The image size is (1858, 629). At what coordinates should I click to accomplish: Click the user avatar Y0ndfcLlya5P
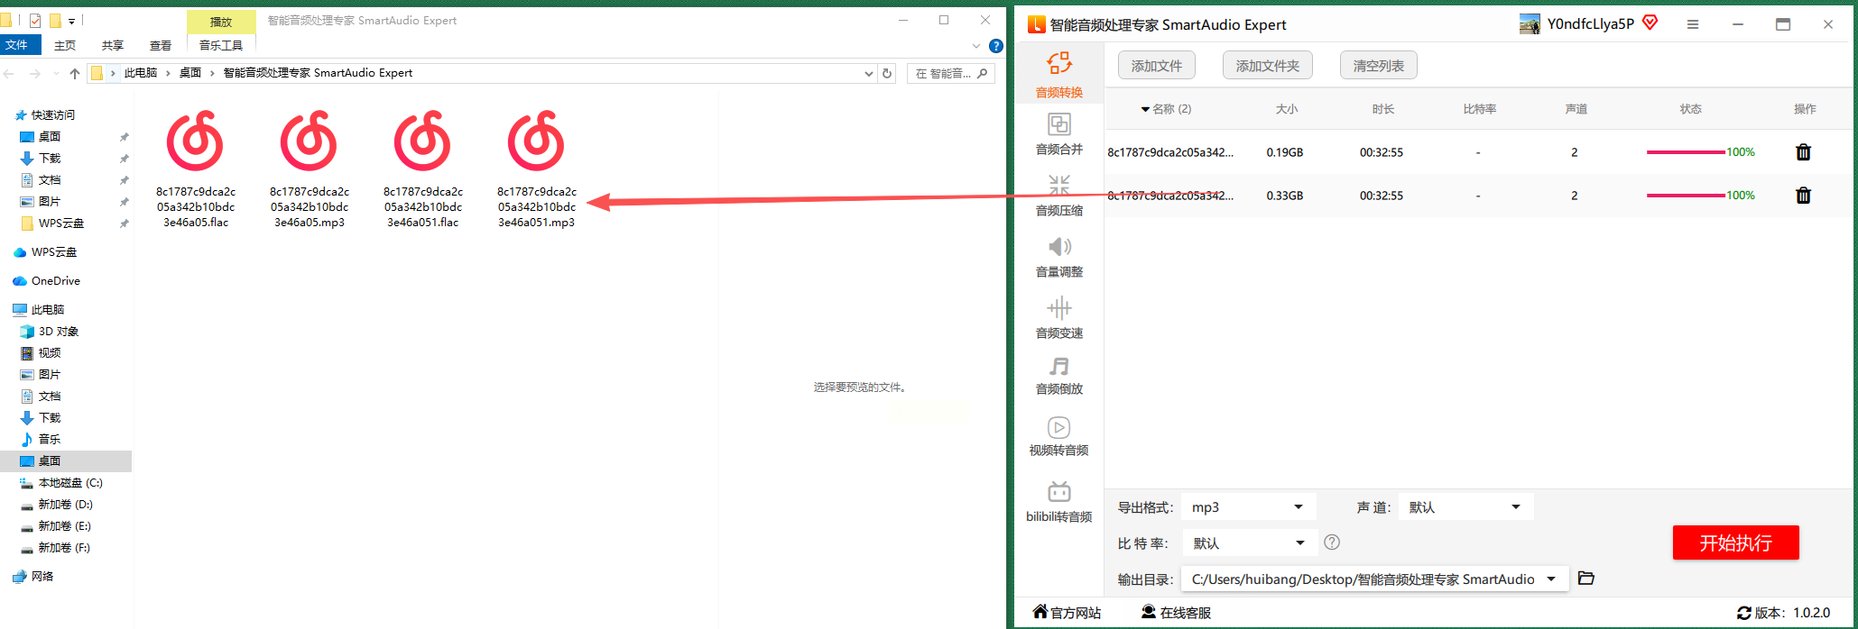pyautogui.click(x=1530, y=24)
